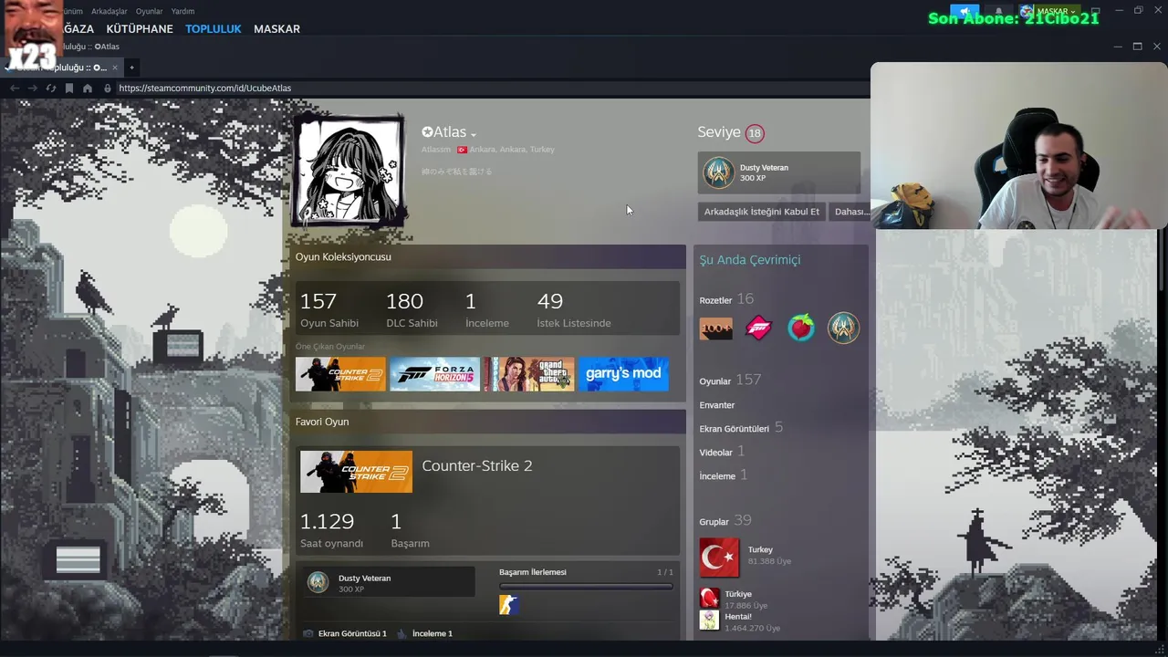Open the 100+ games badge
The image size is (1168, 657).
(x=716, y=328)
